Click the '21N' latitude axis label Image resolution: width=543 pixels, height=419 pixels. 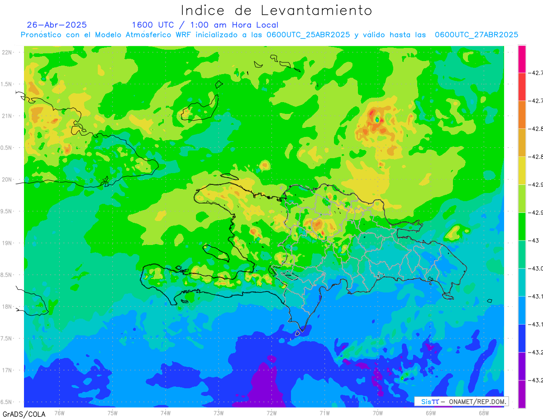point(8,116)
